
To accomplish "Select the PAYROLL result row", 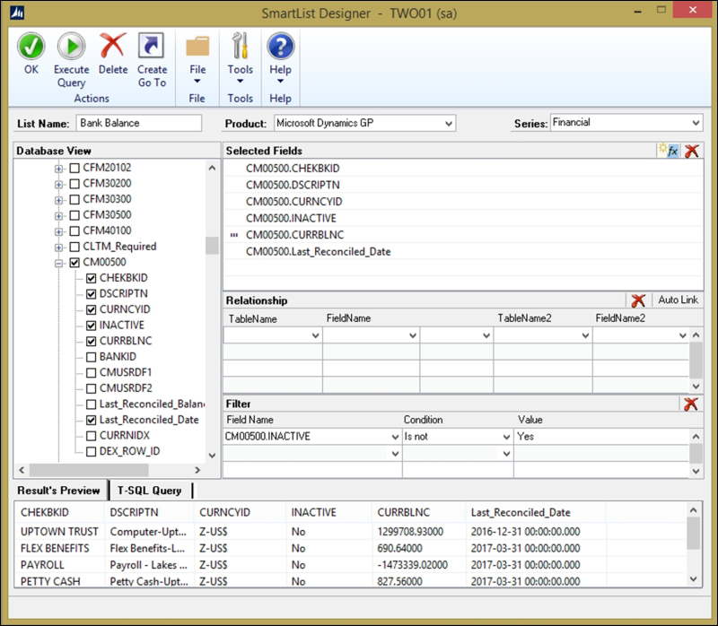I will [351, 565].
